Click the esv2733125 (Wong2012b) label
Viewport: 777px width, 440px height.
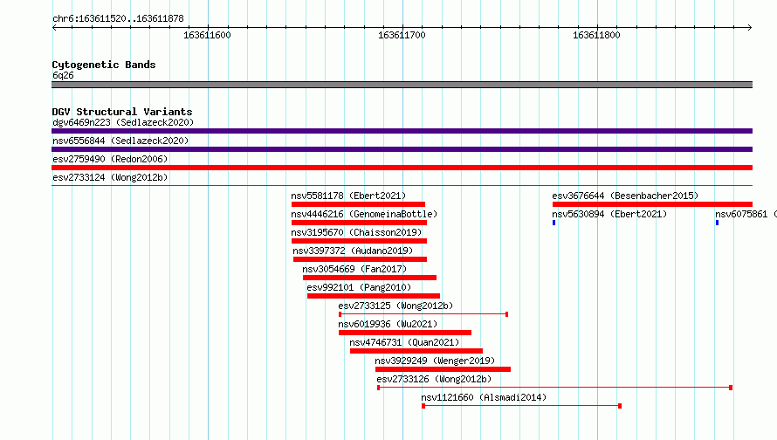click(x=395, y=306)
